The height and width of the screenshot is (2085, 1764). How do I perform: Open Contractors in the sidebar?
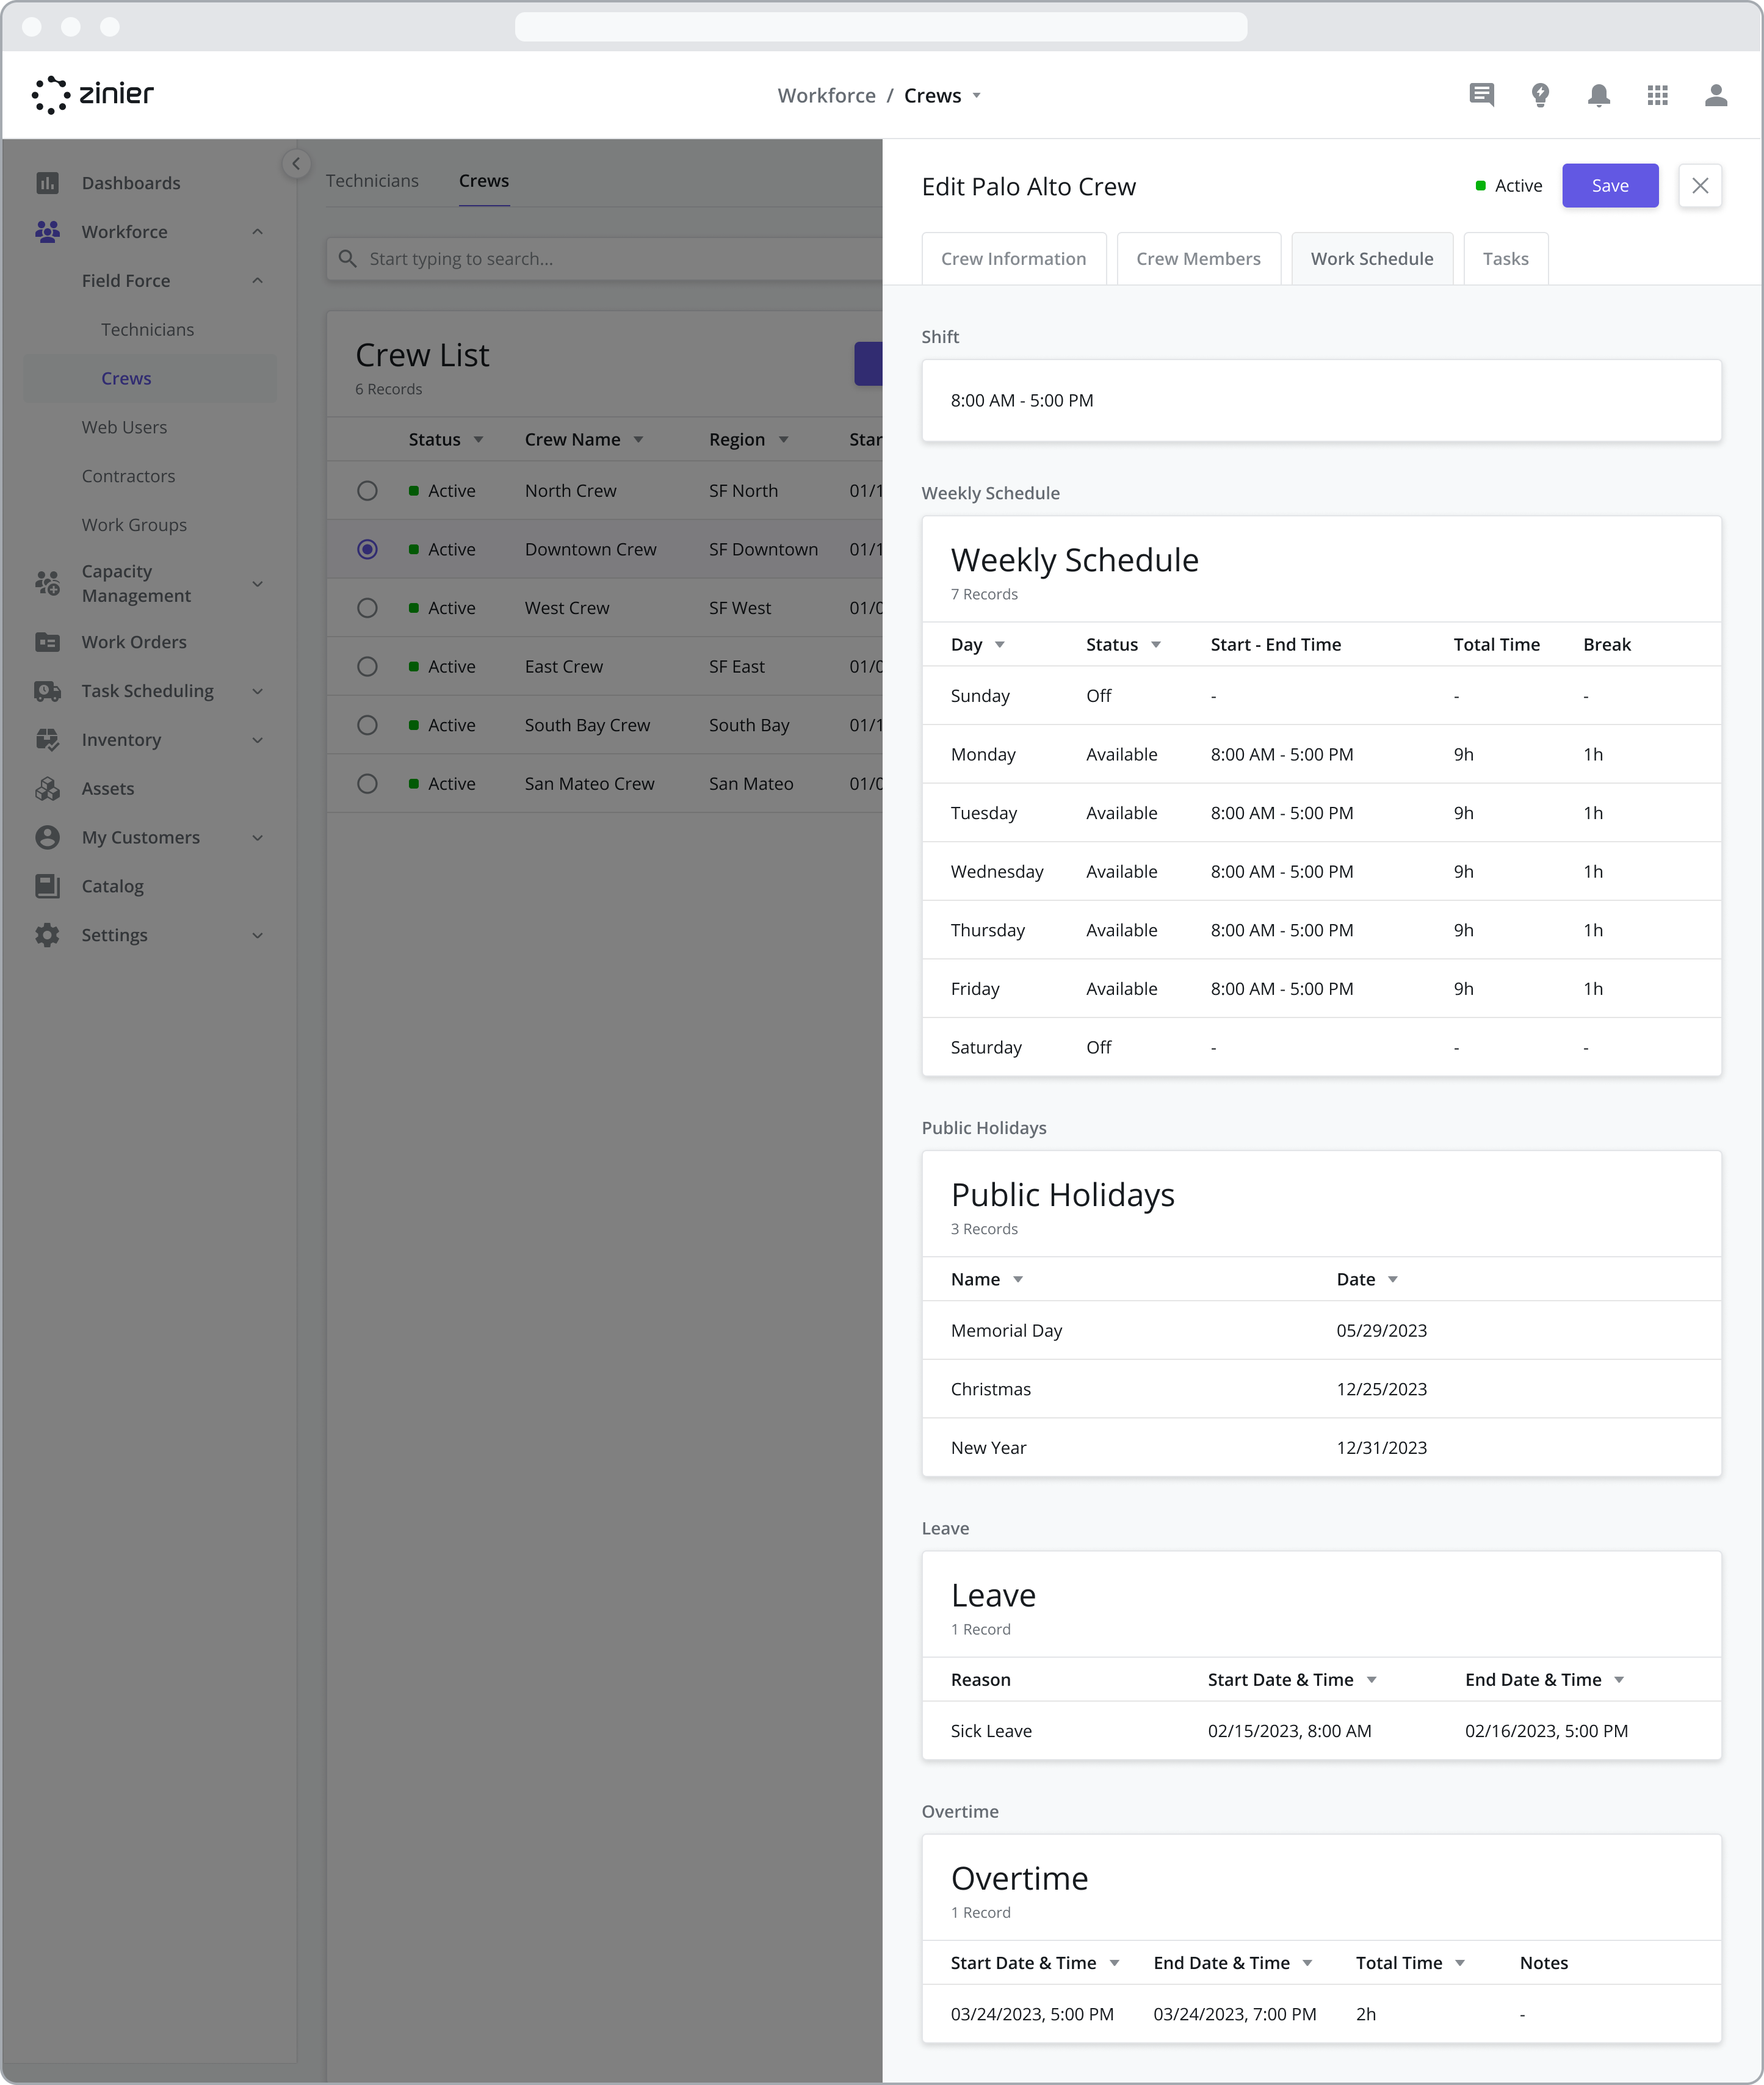128,476
